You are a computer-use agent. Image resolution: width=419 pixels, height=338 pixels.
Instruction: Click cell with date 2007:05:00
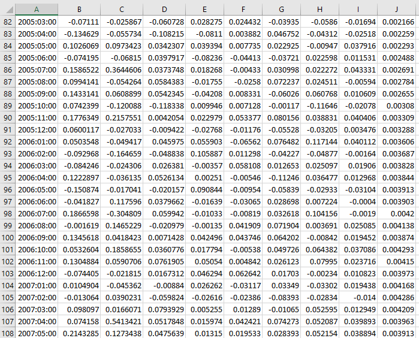37,333
